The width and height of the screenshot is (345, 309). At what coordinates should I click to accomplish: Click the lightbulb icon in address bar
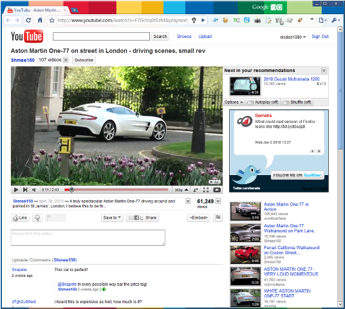(x=194, y=21)
